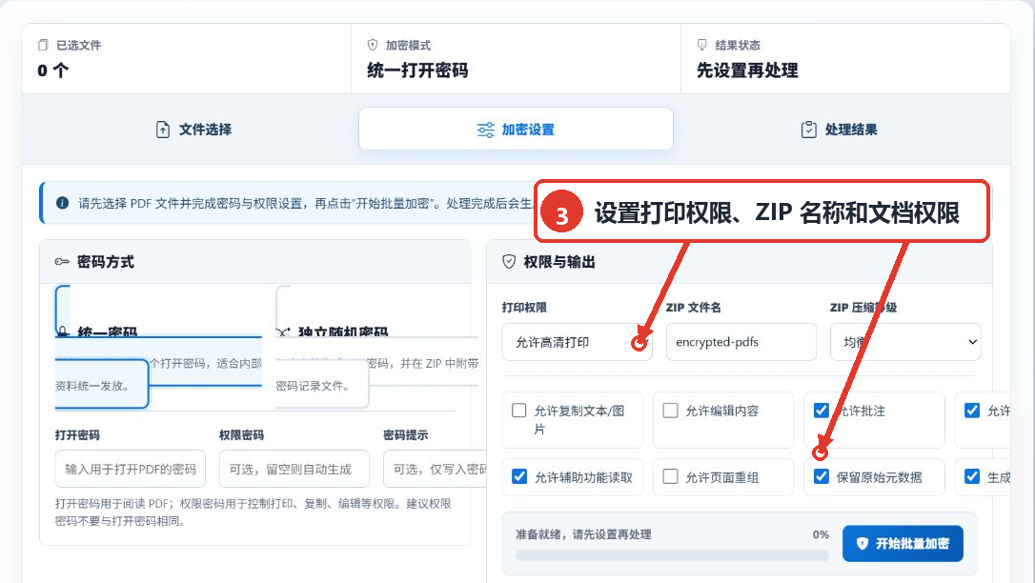Screen dimensions: 1035x583
Task: Click the blue info icon in the notice
Action: tap(62, 203)
